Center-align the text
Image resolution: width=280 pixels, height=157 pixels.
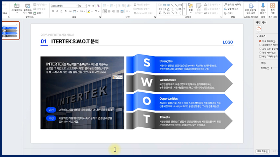tap(109, 11)
